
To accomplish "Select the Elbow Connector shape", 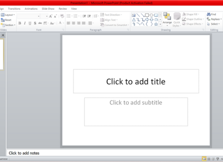I will pos(138,19).
